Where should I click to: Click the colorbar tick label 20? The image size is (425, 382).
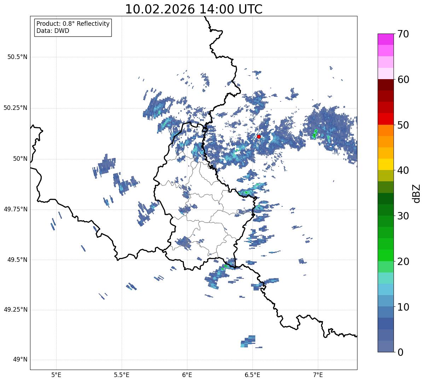403,261
